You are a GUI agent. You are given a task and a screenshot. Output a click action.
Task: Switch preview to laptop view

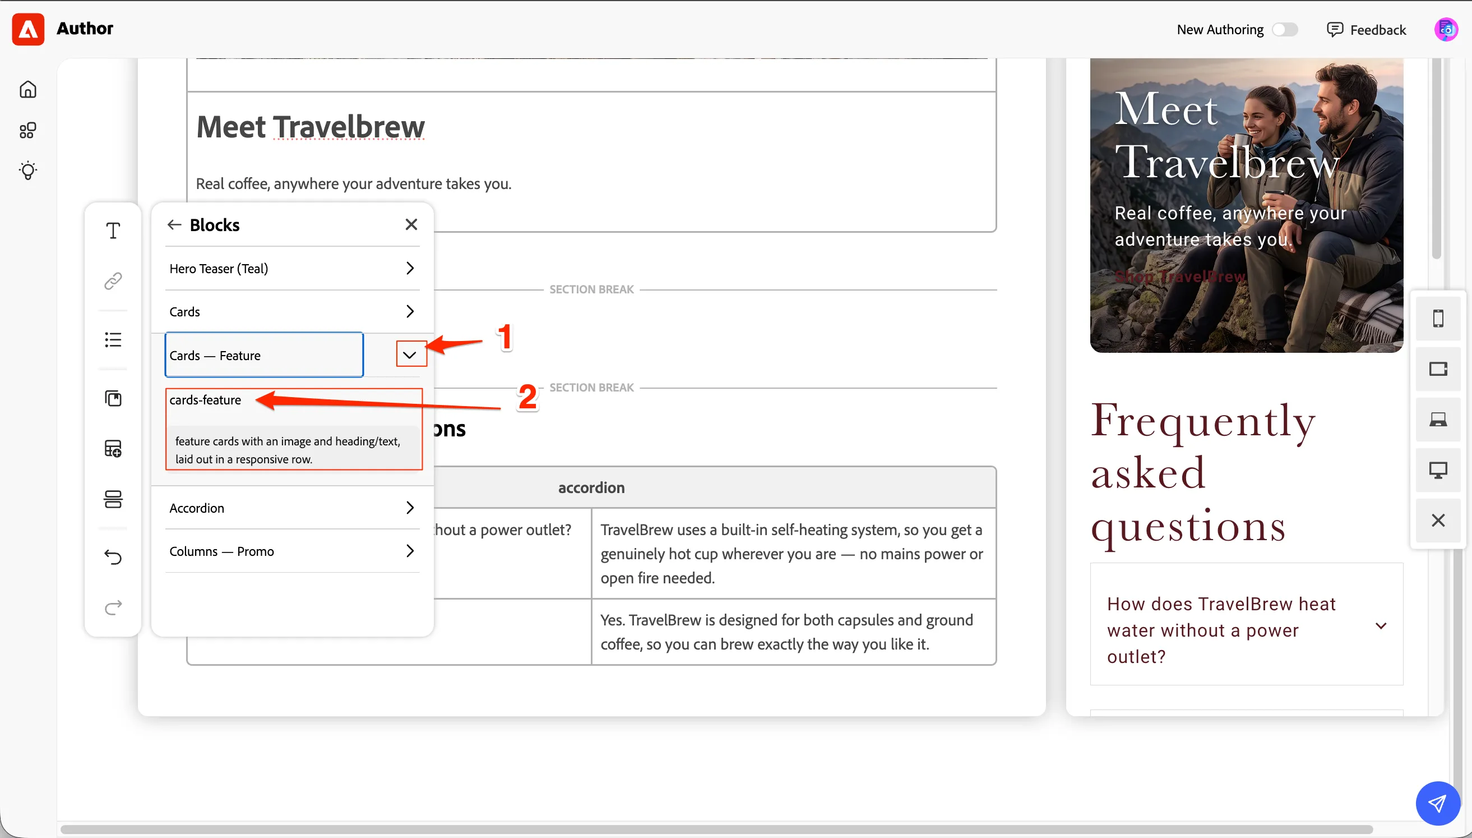coord(1438,420)
